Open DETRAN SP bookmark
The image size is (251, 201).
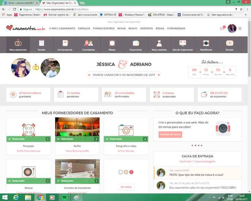108,15
